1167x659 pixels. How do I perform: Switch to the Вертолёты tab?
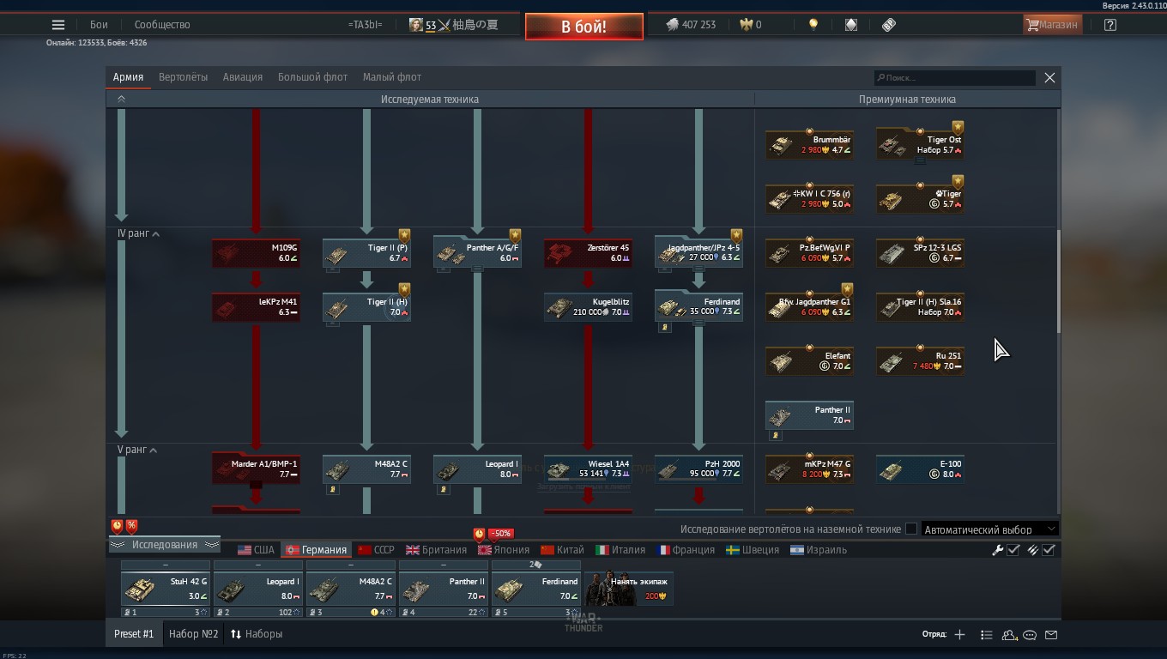(x=183, y=77)
